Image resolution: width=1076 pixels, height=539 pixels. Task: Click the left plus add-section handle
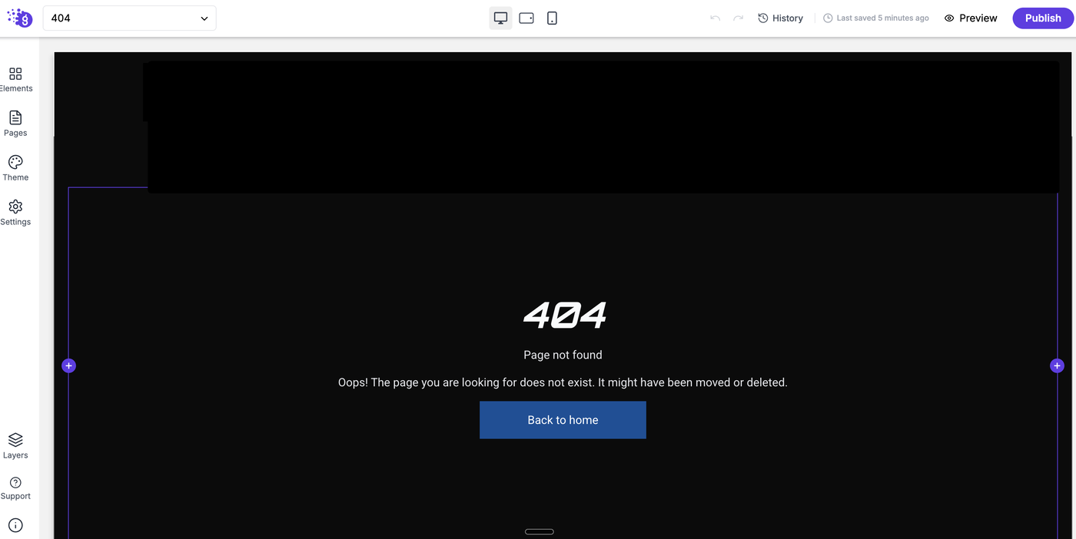click(x=68, y=365)
